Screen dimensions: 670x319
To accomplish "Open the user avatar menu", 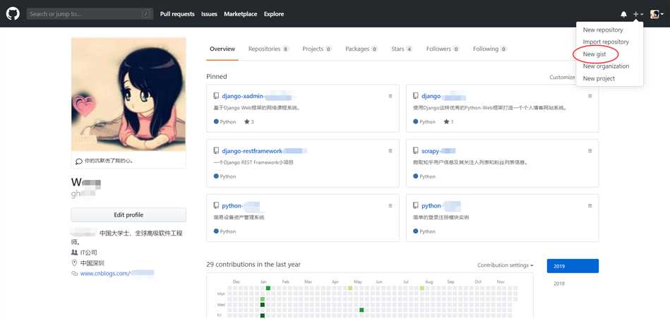I will tap(657, 14).
